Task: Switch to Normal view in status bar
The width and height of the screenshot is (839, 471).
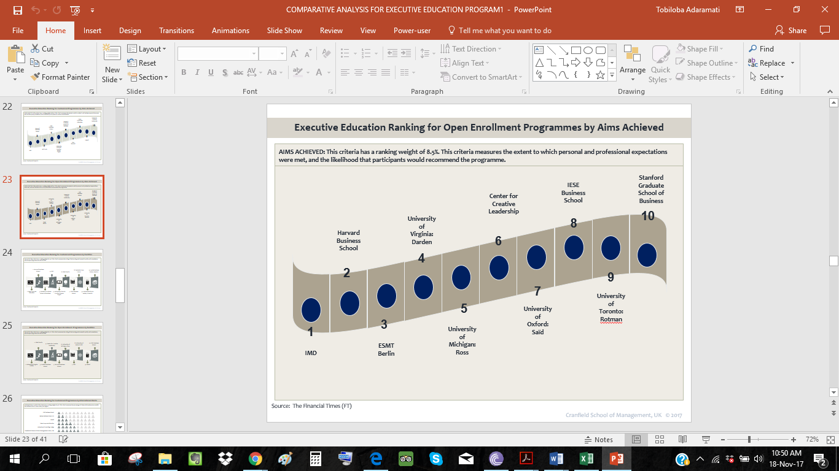Action: [636, 439]
